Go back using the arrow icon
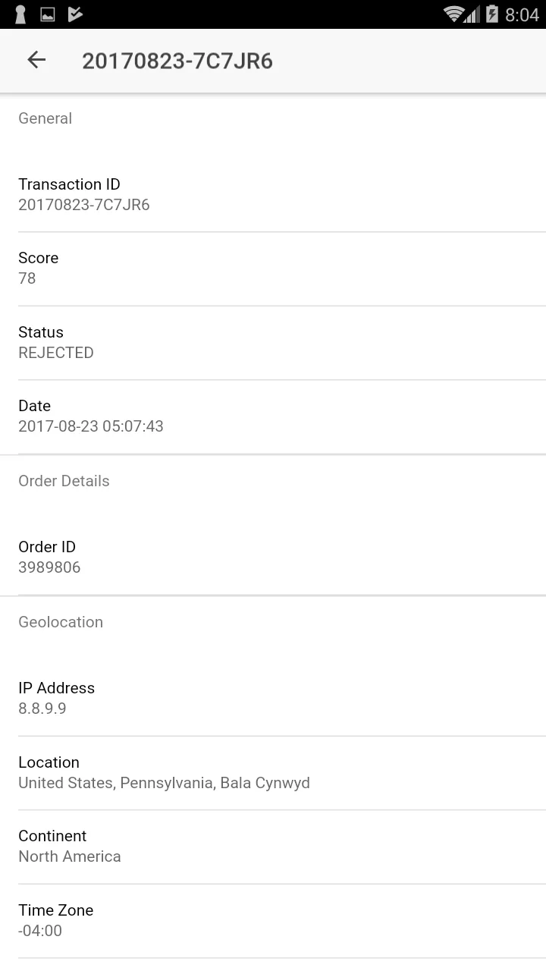Image resolution: width=546 pixels, height=971 pixels. click(x=36, y=60)
